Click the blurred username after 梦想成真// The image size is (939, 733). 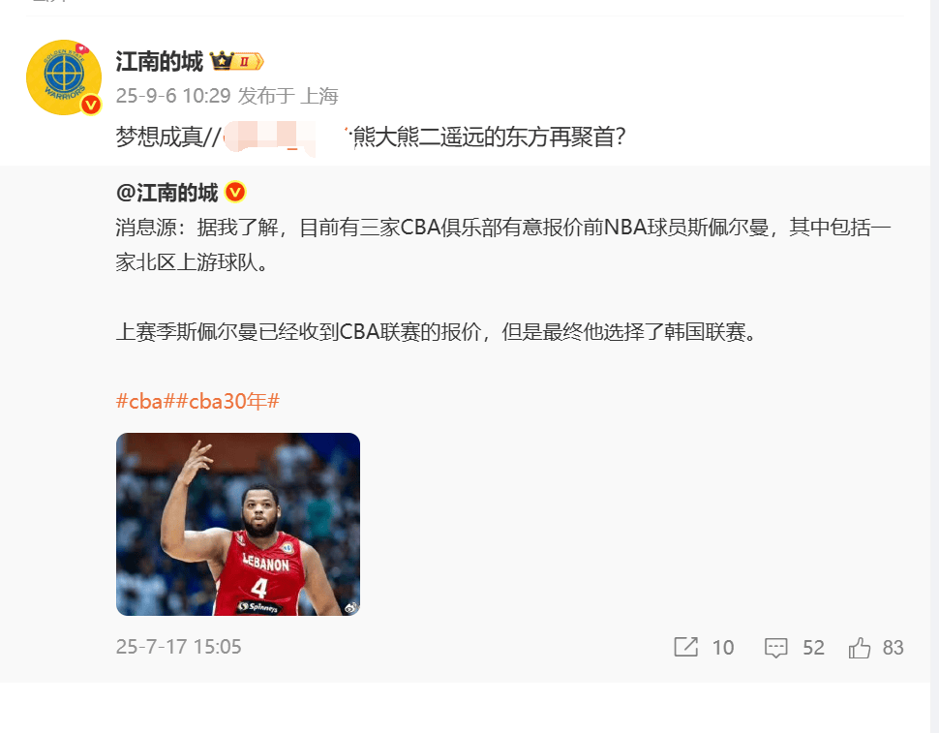pyautogui.click(x=287, y=137)
